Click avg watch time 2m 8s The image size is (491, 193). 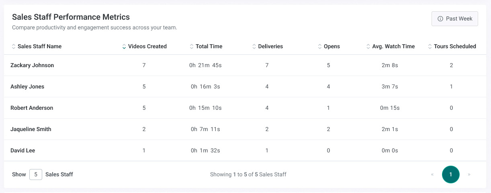390,65
